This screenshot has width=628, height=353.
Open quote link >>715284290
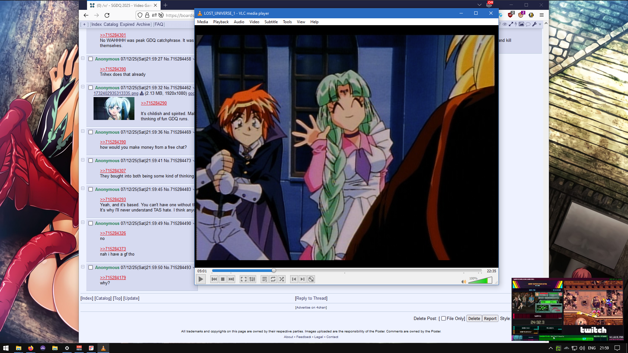(154, 103)
